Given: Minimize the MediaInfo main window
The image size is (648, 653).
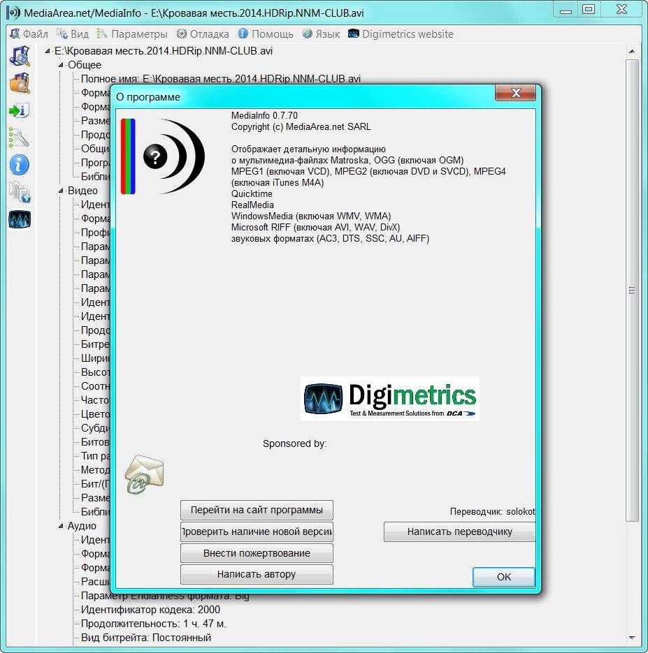Looking at the screenshot, I should click(x=566, y=10).
